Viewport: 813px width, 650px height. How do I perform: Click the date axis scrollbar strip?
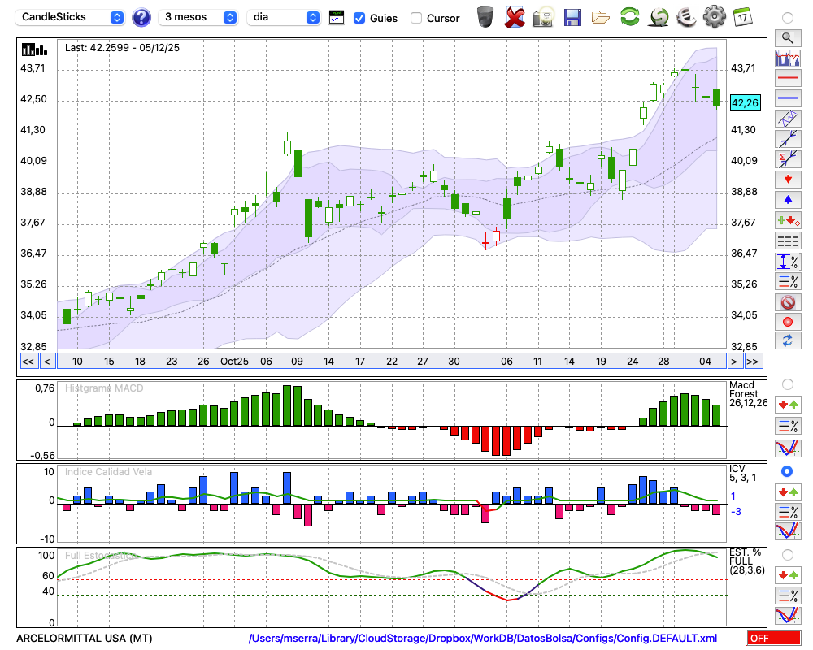pos(392,362)
